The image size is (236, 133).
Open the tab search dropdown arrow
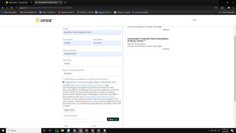tap(3, 3)
